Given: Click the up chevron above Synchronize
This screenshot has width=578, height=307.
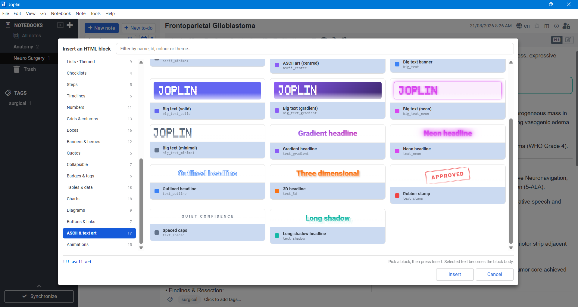Looking at the screenshot, I should click(39, 286).
